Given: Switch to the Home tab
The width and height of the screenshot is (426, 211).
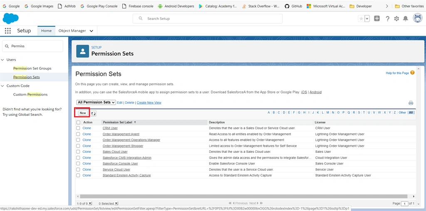Looking at the screenshot, I should 46,31.
